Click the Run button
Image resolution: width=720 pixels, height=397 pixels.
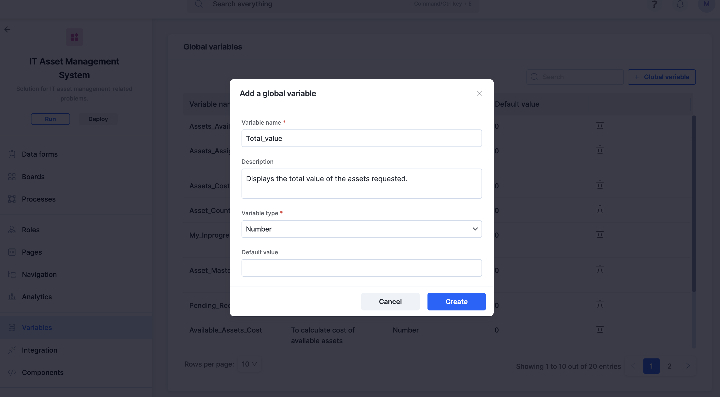point(50,119)
